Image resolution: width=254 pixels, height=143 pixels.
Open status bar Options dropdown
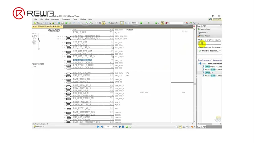coord(39,127)
